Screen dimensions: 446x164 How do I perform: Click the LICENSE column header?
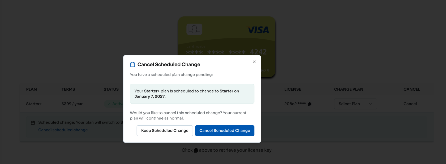[293, 89]
